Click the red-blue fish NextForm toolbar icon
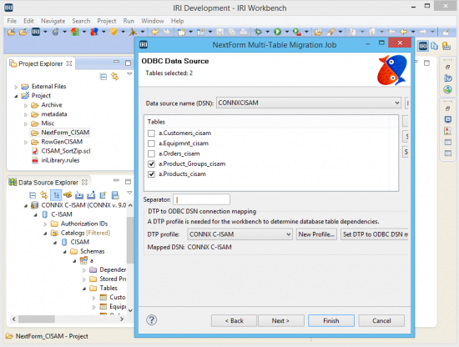This screenshot has width=459, height=347. tap(94, 32)
